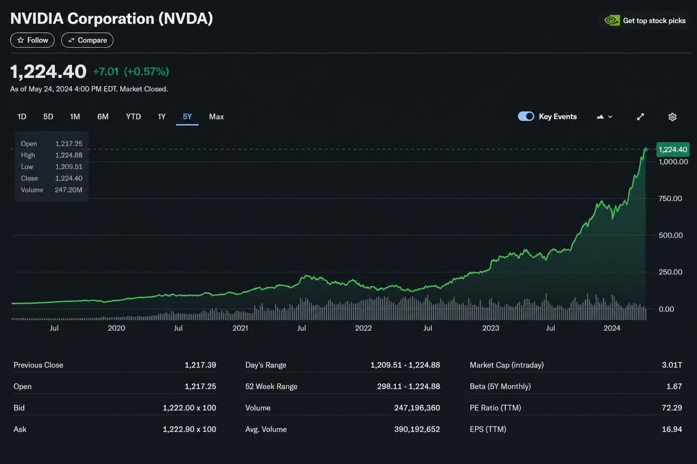Click the tooltip Close value 1,224.40
Screen dimensions: 697x464
pyautogui.click(x=69, y=179)
